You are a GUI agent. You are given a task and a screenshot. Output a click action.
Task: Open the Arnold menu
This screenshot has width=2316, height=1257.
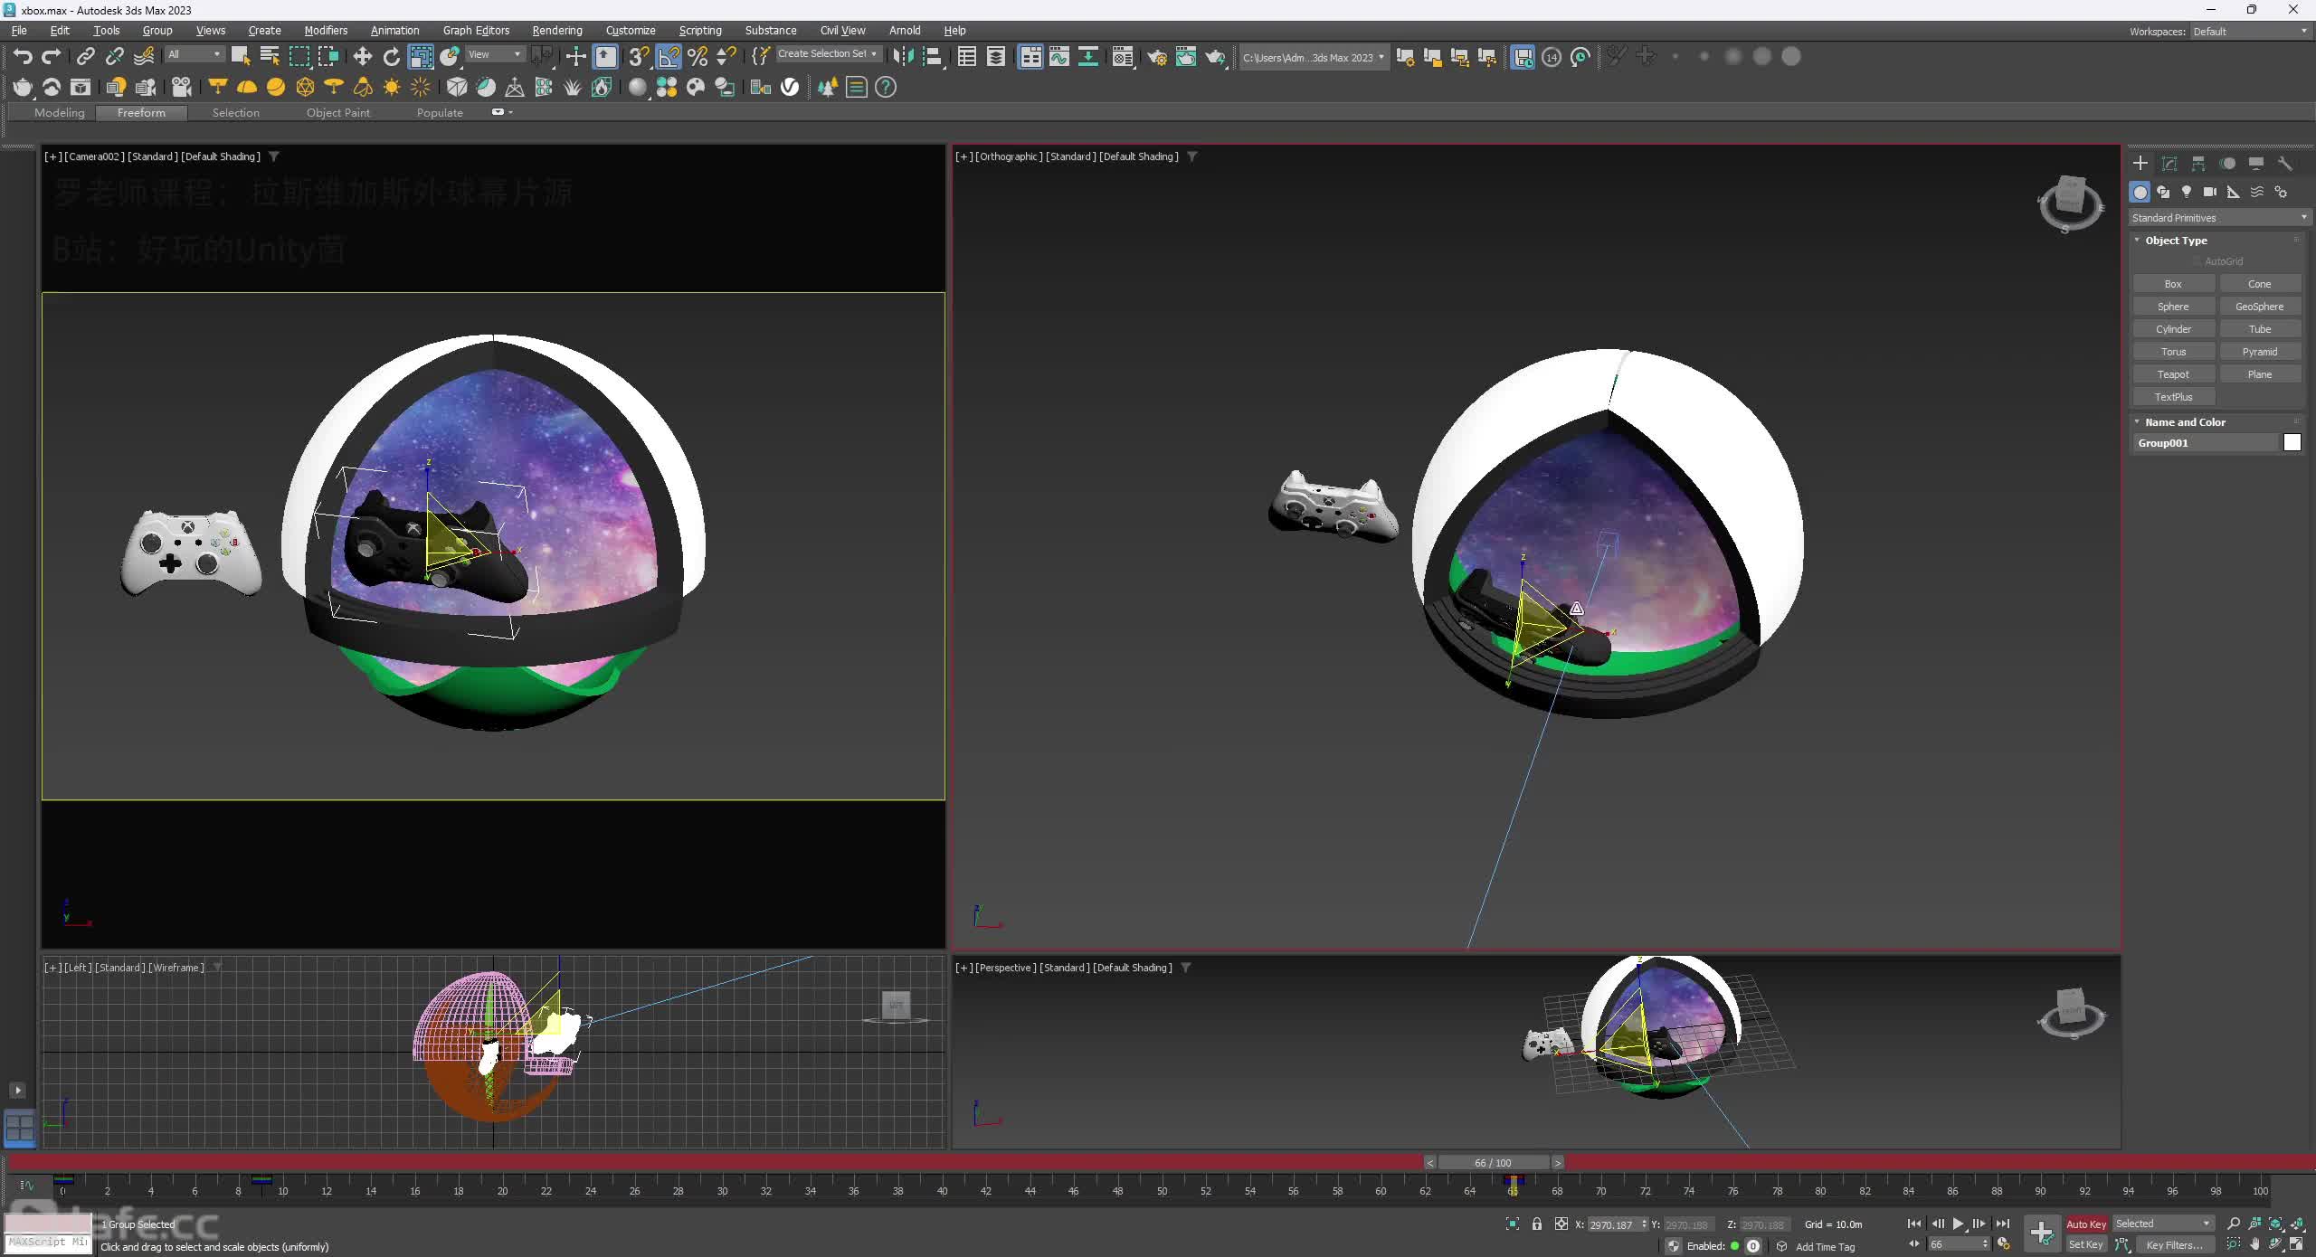tap(905, 31)
